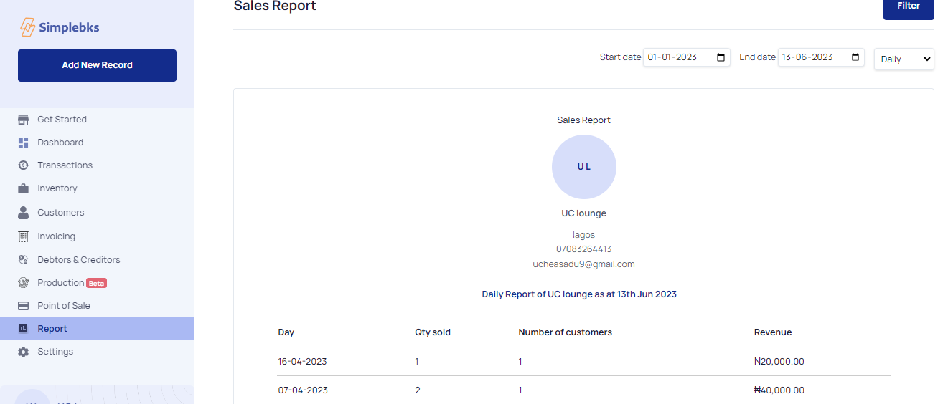This screenshot has height=404, width=943.
Task: Expand the Daily period dropdown
Action: point(904,59)
